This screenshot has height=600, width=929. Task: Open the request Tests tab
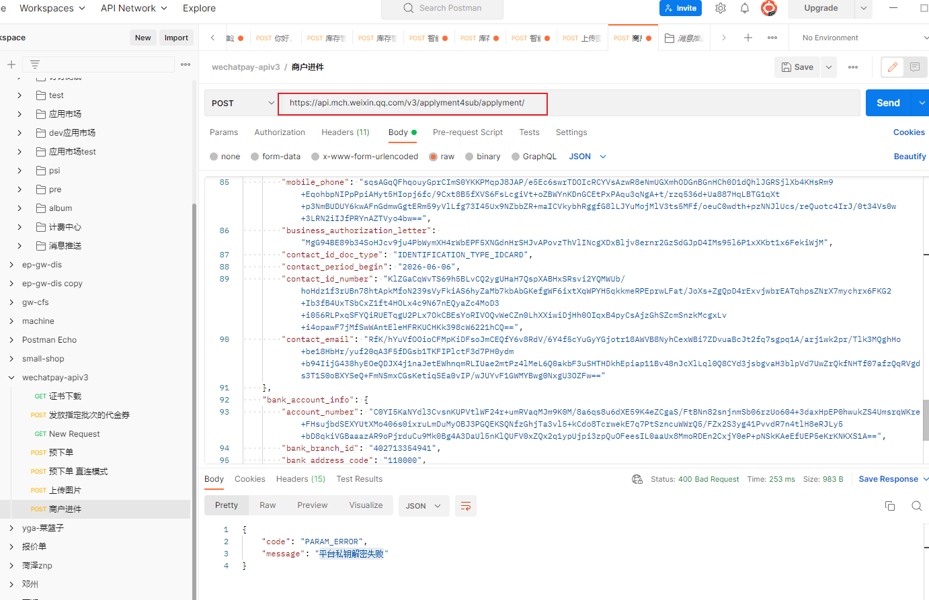(530, 132)
